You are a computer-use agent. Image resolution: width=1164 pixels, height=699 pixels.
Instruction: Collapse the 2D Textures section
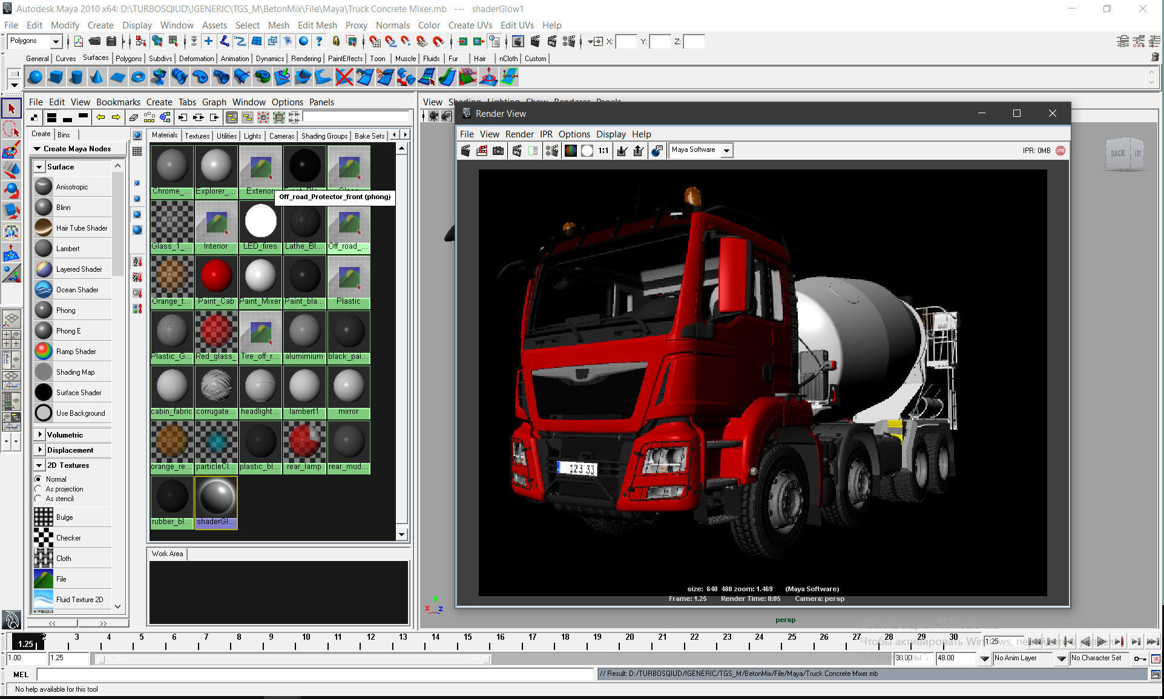39,465
